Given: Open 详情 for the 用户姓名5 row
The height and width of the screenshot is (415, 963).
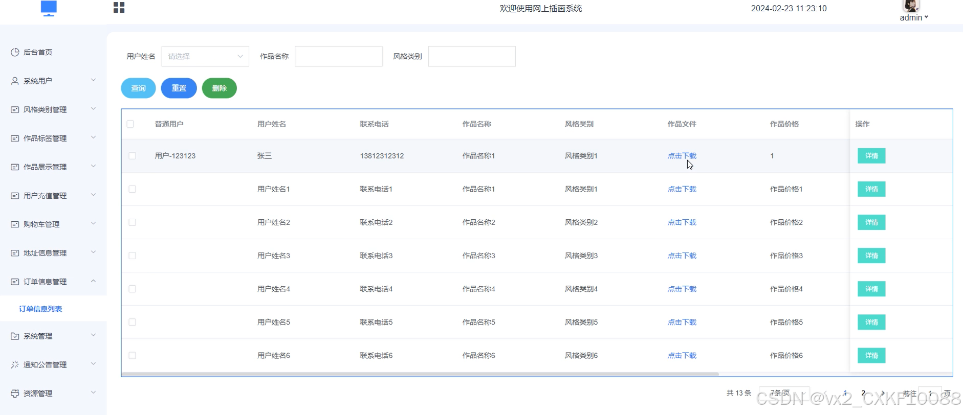Looking at the screenshot, I should click(871, 322).
